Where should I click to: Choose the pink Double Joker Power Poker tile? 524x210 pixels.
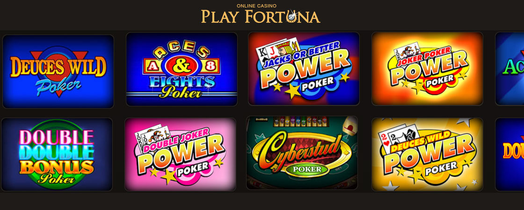click(x=180, y=154)
